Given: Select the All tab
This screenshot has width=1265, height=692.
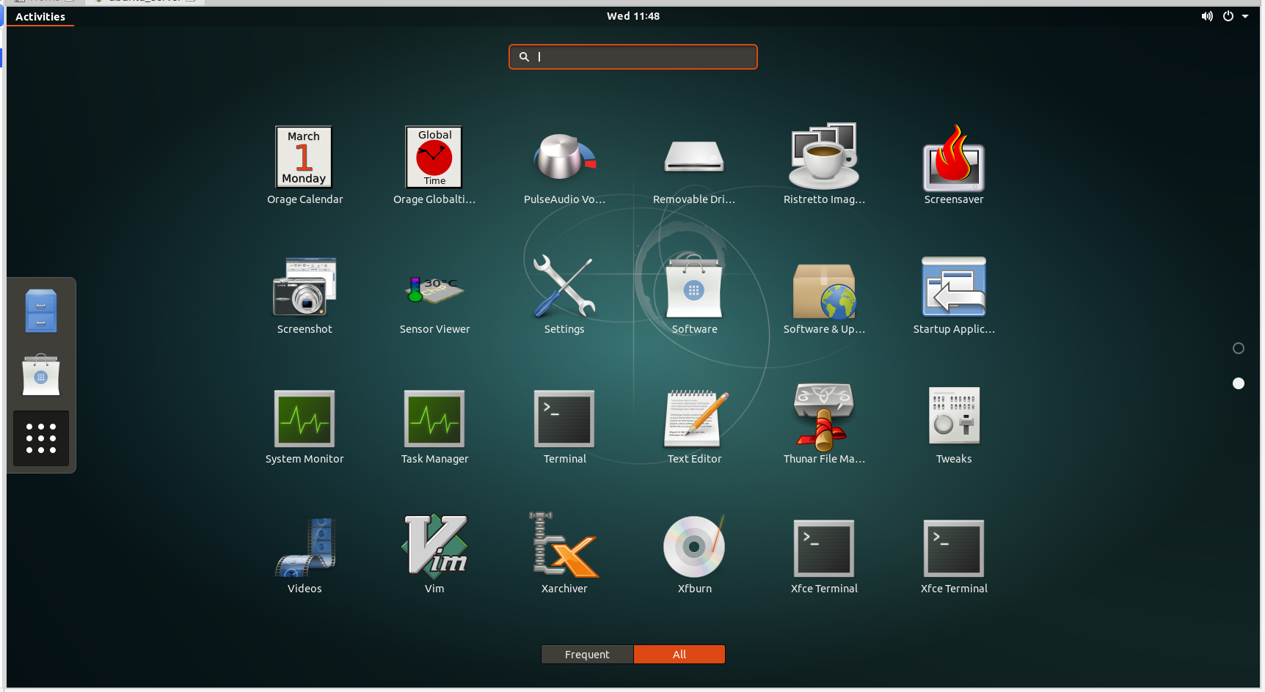Looking at the screenshot, I should coord(679,654).
